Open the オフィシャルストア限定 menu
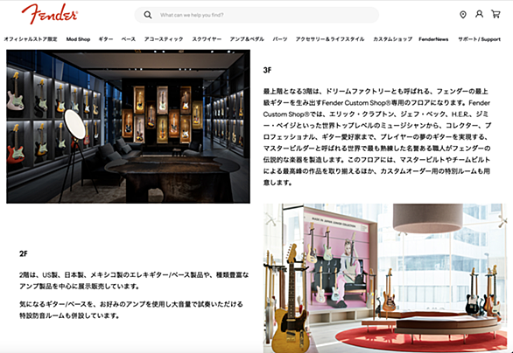Image resolution: width=513 pixels, height=353 pixels. (x=31, y=39)
